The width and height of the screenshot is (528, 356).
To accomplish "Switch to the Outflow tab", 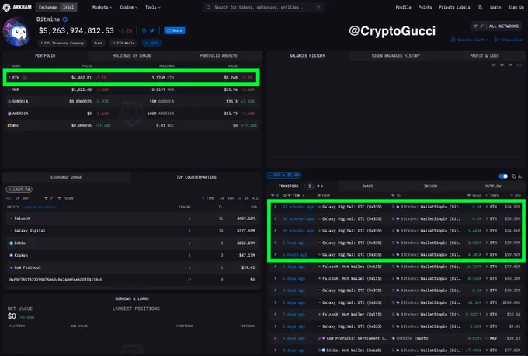I will coord(493,186).
